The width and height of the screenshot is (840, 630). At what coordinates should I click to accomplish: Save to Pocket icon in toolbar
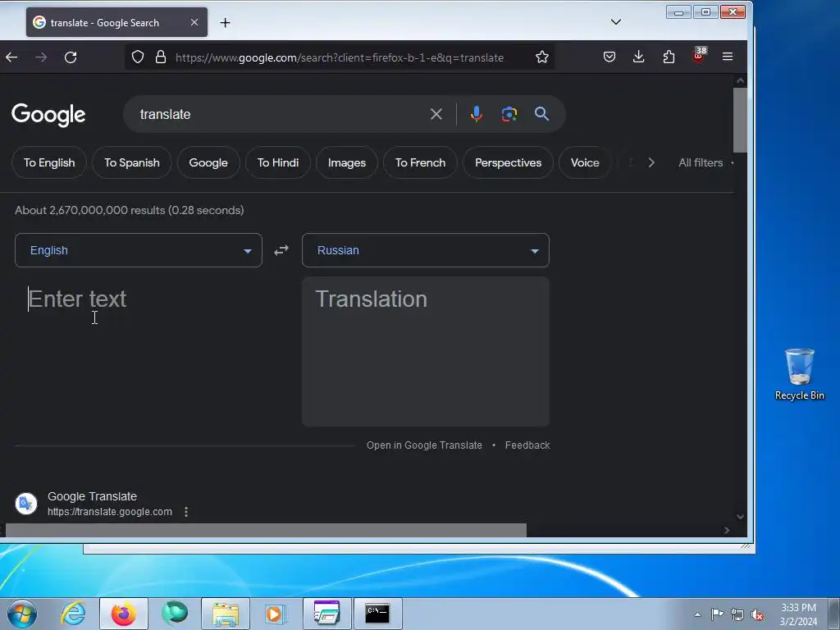point(609,57)
